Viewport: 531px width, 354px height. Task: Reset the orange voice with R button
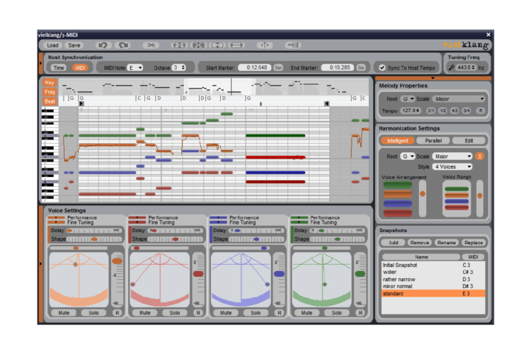118,312
